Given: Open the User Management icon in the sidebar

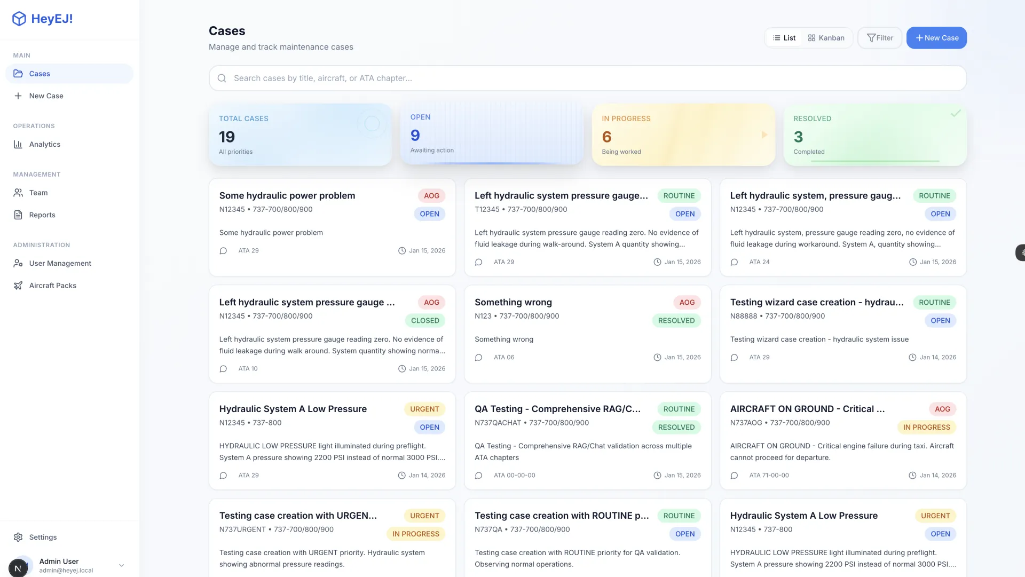Looking at the screenshot, I should tap(18, 263).
